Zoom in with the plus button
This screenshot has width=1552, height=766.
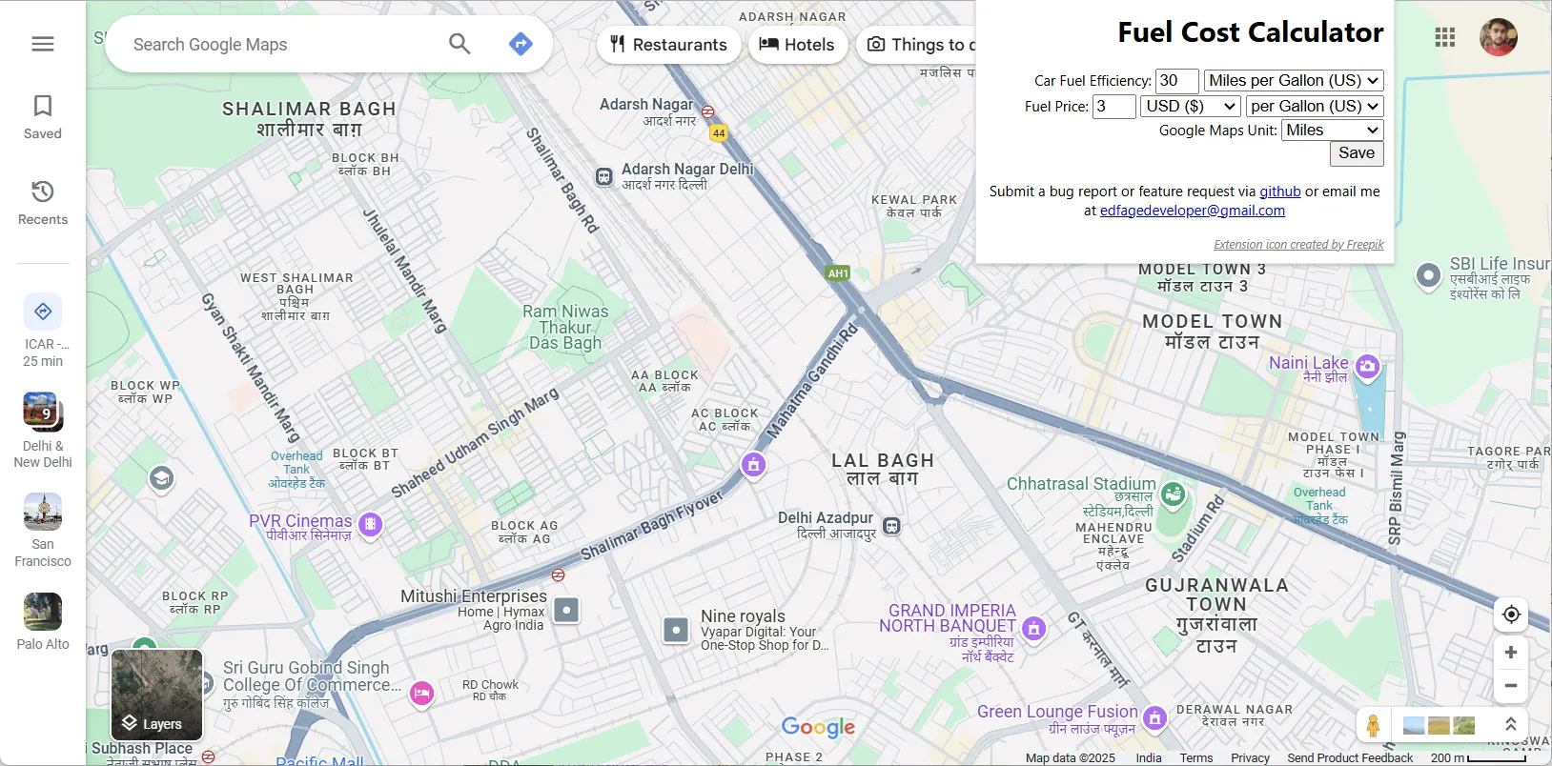pos(1511,653)
